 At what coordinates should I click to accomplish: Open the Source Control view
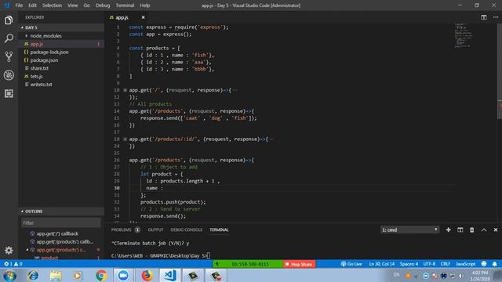point(9,56)
